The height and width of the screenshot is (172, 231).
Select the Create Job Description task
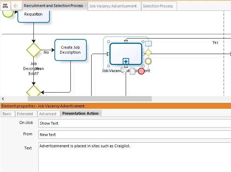[x=70, y=50]
